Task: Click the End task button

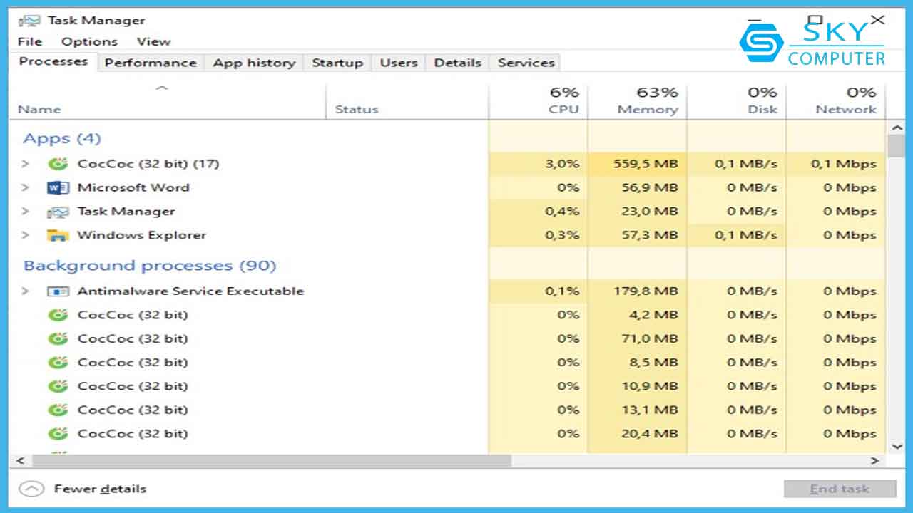Action: pos(840,489)
